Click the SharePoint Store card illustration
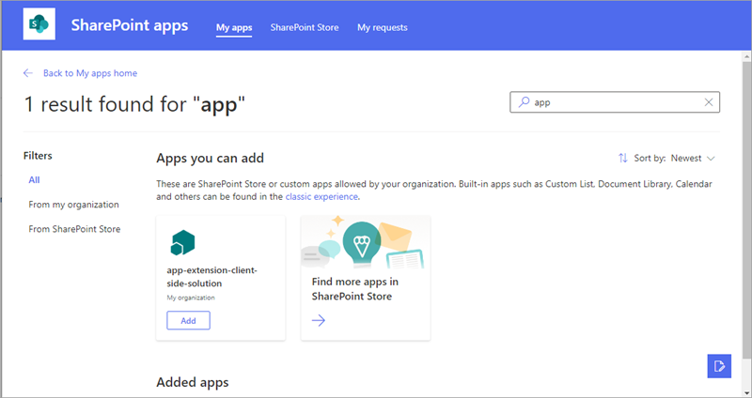Viewport: 752px width, 398px height. click(x=366, y=242)
